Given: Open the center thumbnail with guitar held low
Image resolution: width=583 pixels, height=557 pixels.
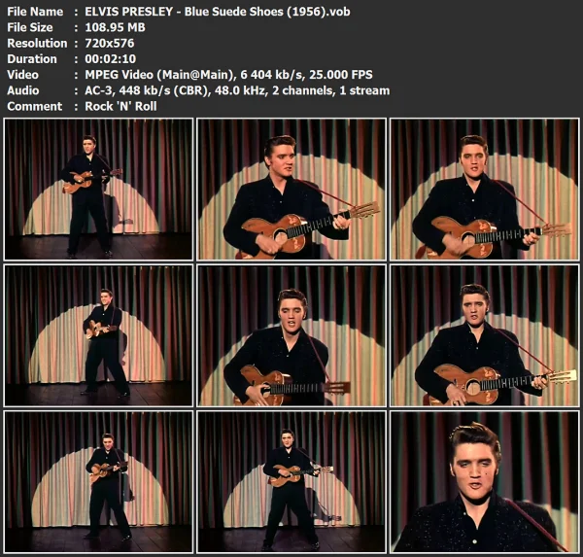Looking at the screenshot, I should click(x=291, y=335).
